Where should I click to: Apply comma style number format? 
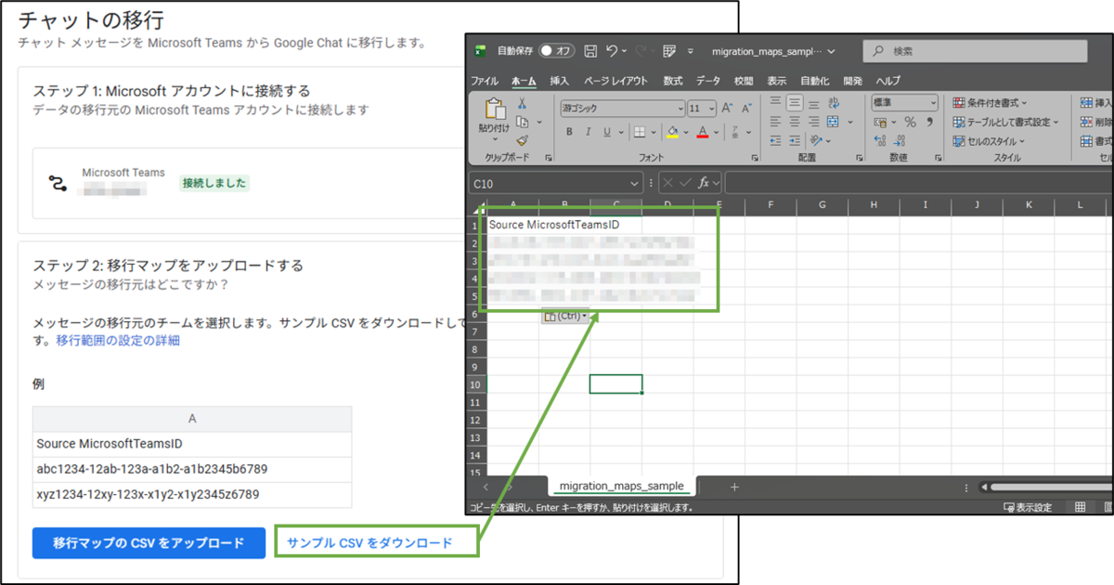[x=929, y=123]
